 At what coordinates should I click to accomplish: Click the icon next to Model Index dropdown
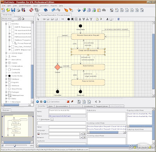23,19
